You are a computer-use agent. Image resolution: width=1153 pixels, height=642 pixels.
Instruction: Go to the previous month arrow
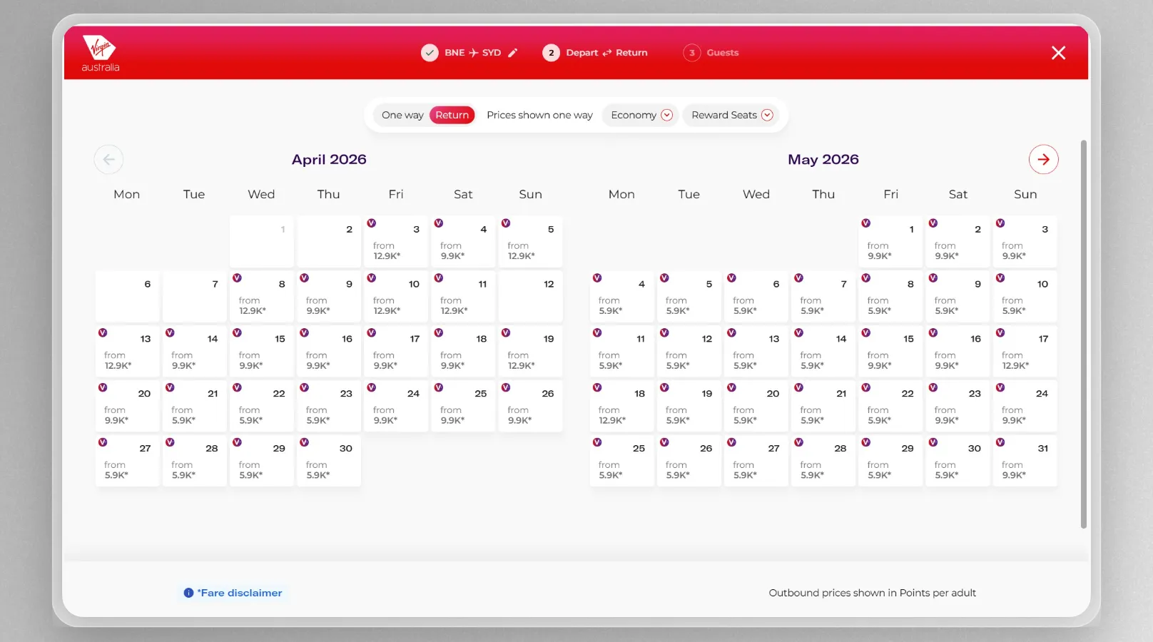pyautogui.click(x=108, y=159)
